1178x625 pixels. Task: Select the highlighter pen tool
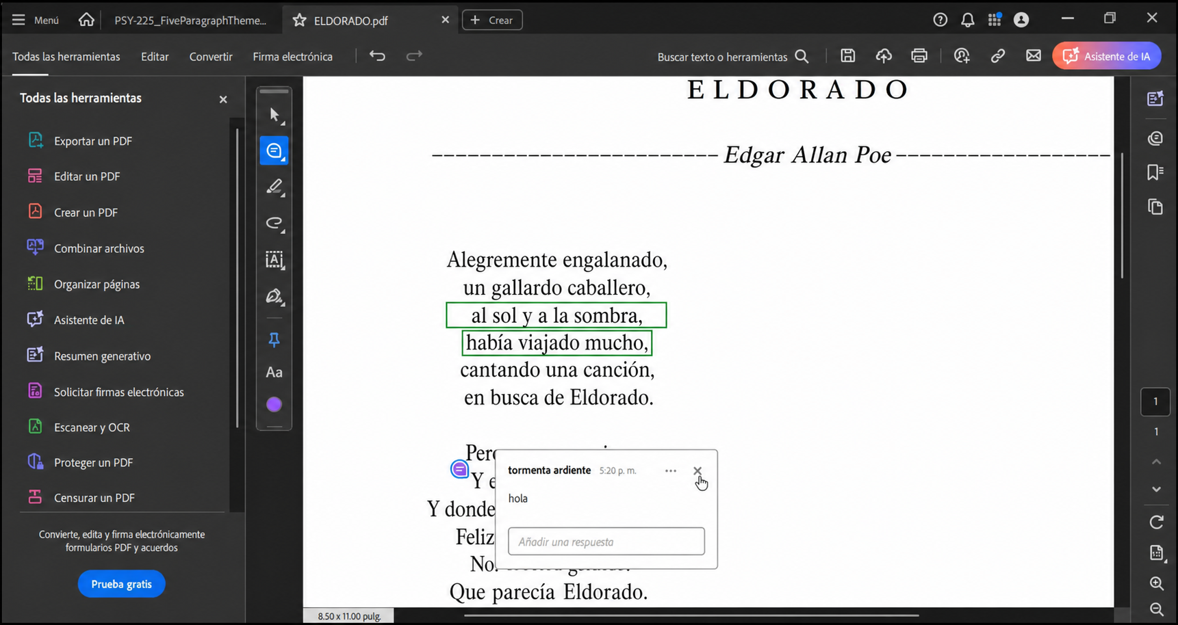[x=274, y=187]
